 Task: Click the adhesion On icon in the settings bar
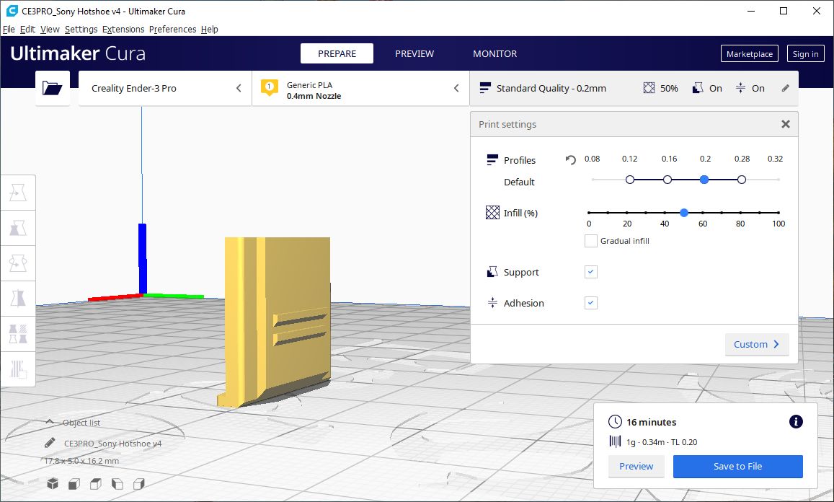(x=740, y=89)
